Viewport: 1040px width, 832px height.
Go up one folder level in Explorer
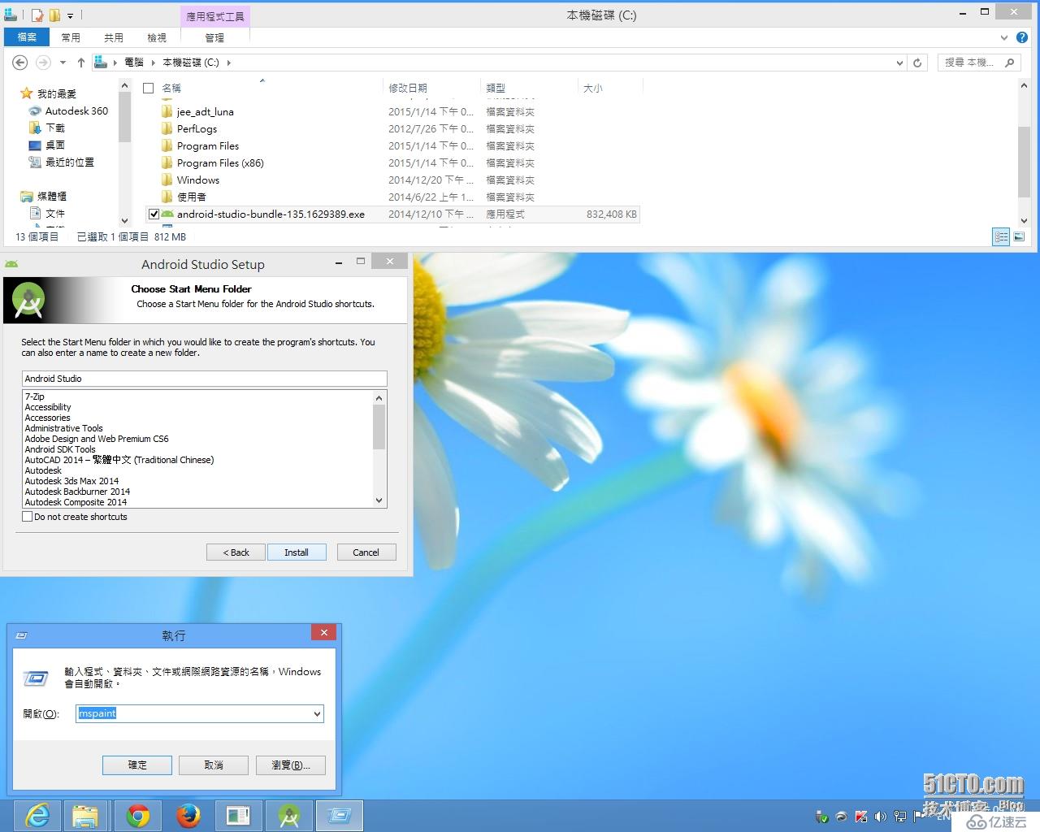point(80,63)
